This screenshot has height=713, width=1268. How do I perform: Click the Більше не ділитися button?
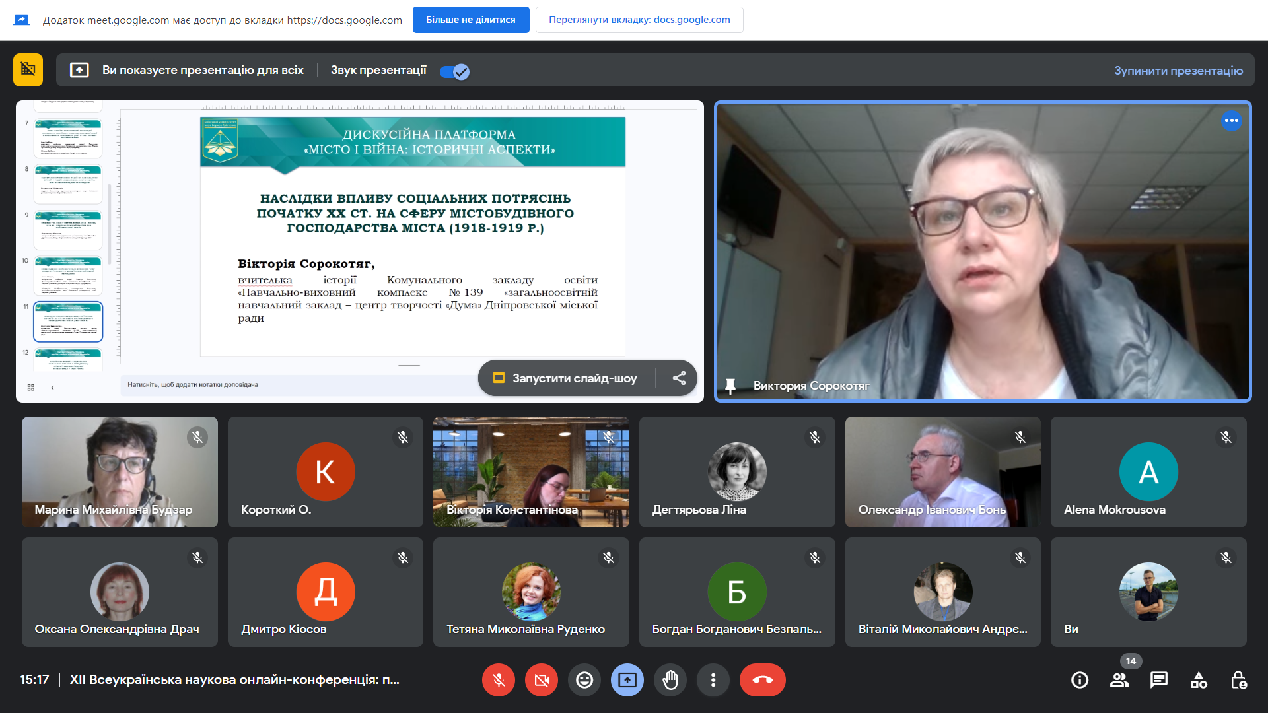[x=470, y=20]
